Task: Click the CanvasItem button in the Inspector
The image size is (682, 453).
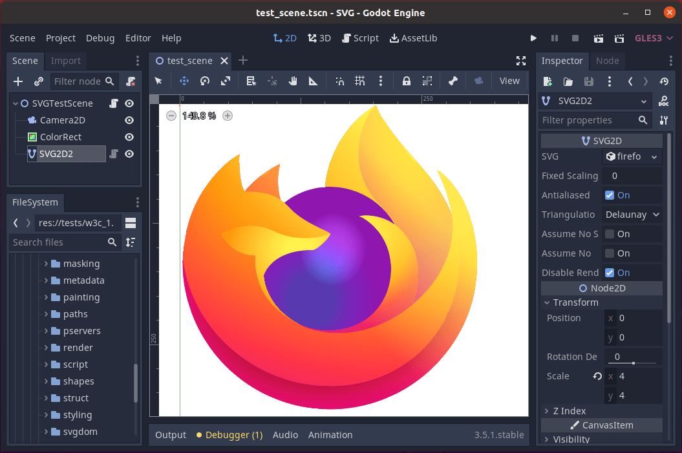Action: [601, 425]
